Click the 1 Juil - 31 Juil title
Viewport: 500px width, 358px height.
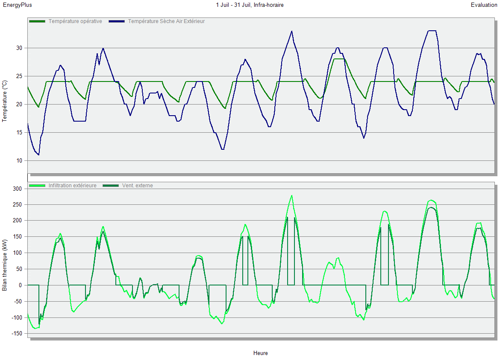click(250, 5)
